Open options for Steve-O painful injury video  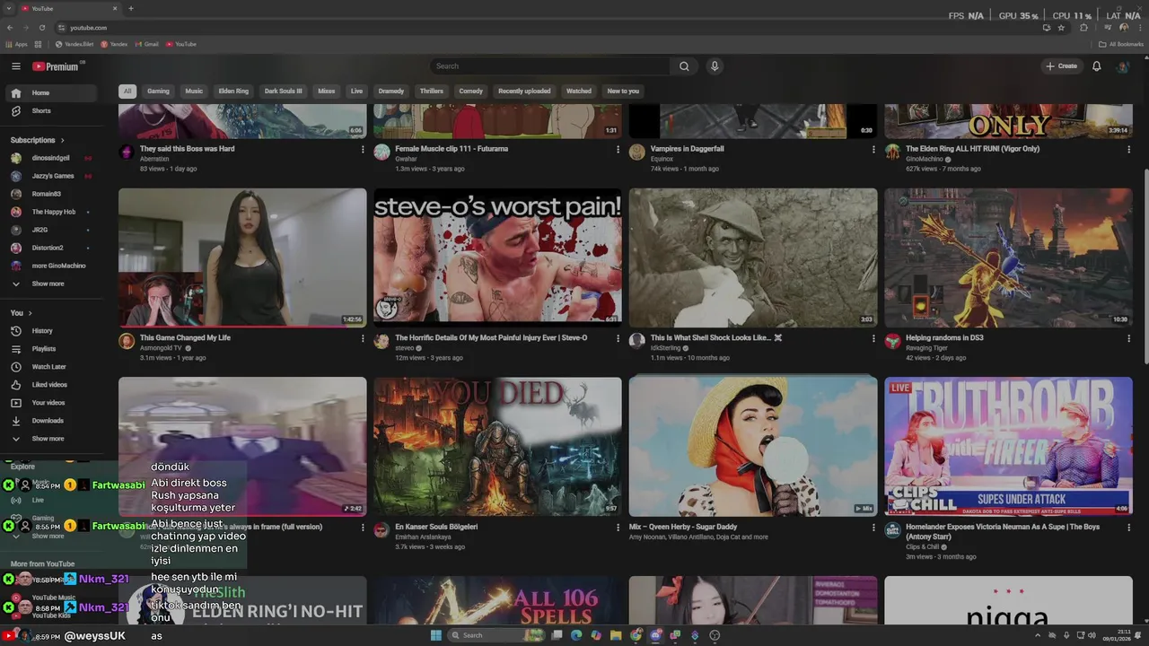pyautogui.click(x=618, y=339)
